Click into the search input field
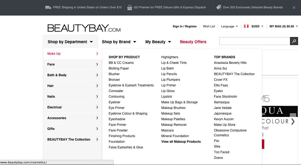Viewport: 301px width, 165px height. click(255, 41)
